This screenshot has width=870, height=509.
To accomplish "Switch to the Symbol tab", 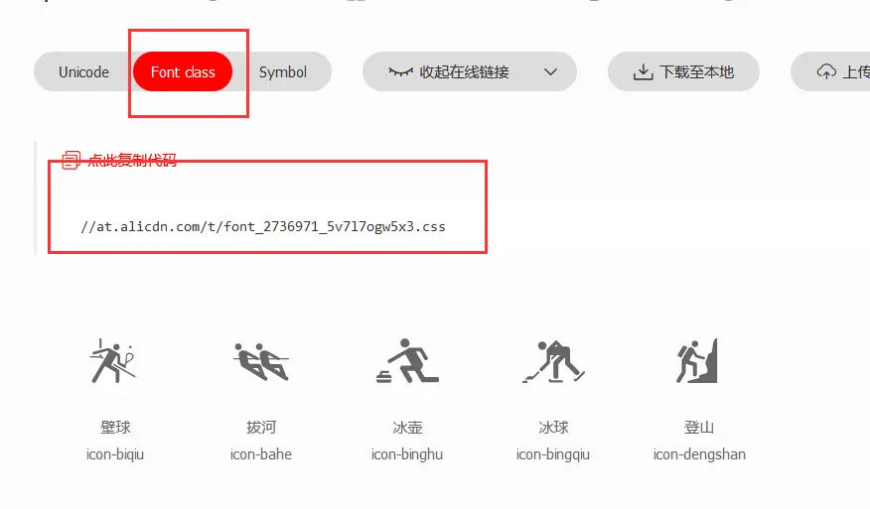I will (x=283, y=72).
